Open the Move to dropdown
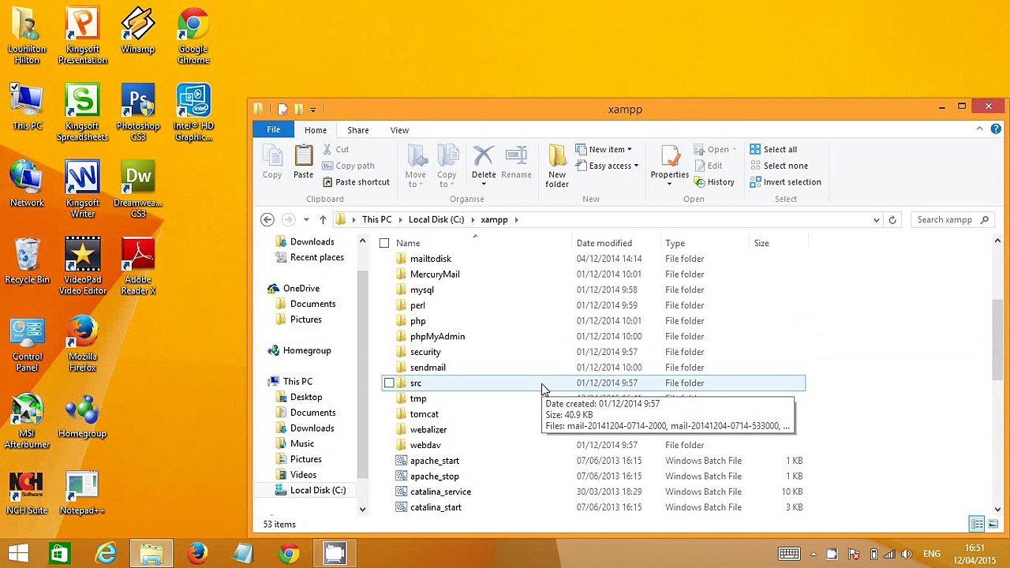This screenshot has width=1010, height=568. tap(415, 167)
